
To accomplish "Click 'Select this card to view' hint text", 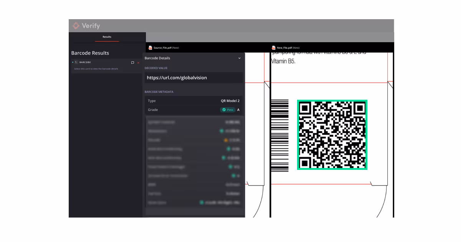I will point(96,69).
